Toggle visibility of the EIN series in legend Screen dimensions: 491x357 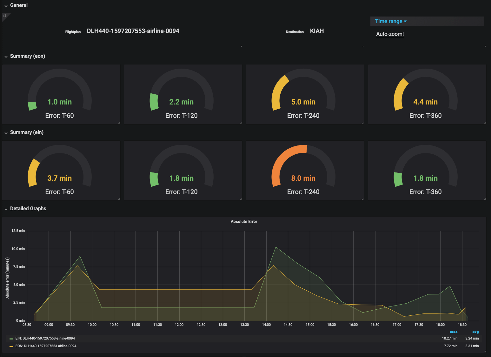pyautogui.click(x=44, y=338)
